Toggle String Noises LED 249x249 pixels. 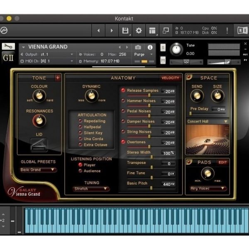[x=123, y=132]
